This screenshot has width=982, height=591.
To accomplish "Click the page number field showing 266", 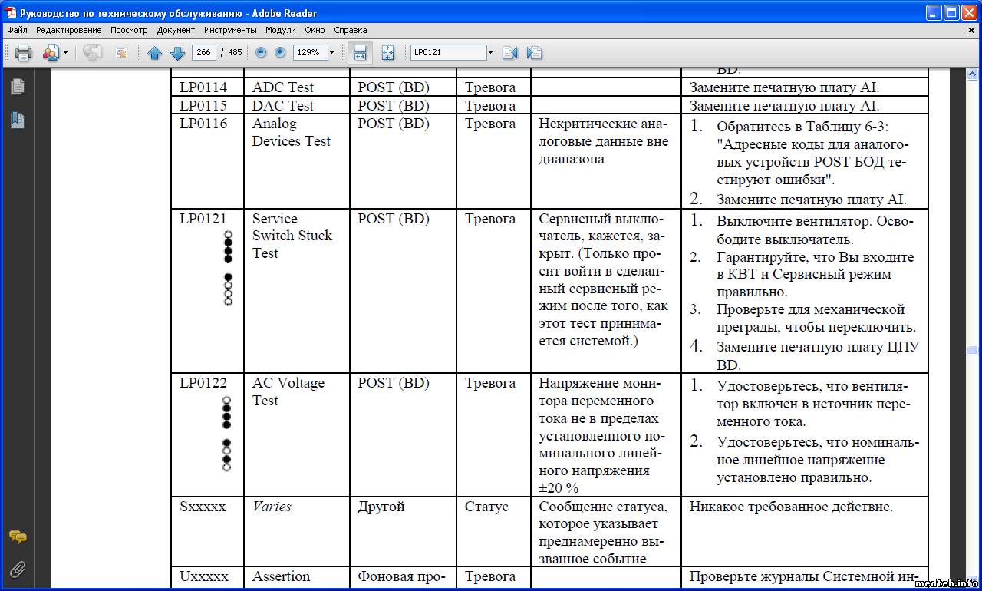I will click(x=203, y=53).
